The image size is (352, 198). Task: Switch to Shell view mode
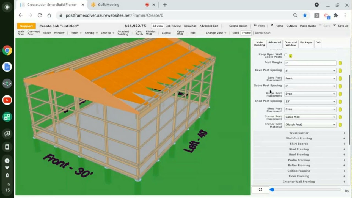(236, 33)
